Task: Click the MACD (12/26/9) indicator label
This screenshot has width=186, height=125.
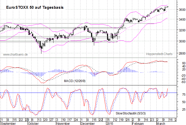Action: coord(75,81)
